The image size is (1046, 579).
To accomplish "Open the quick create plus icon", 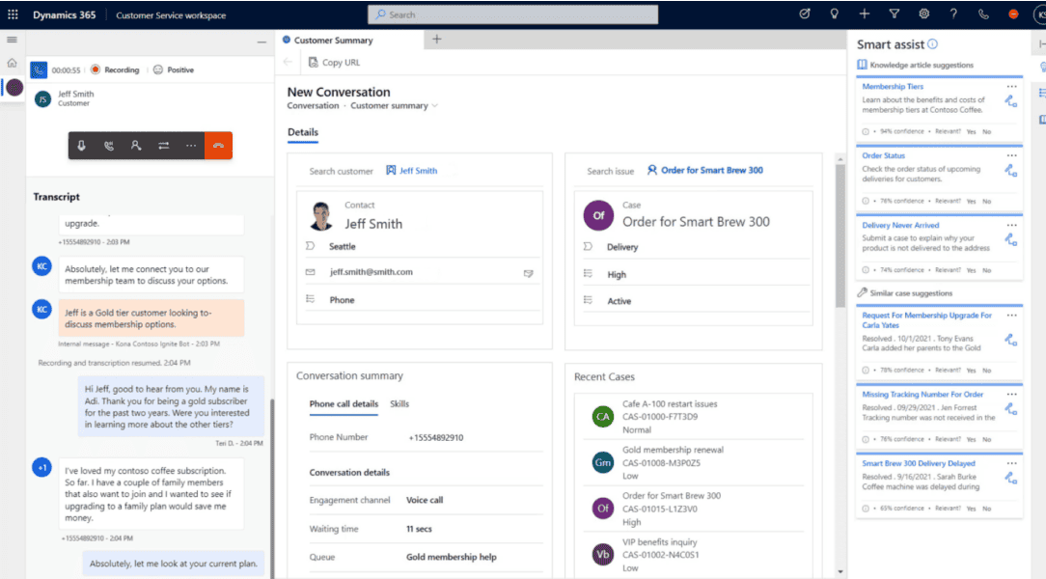I will click(x=864, y=14).
